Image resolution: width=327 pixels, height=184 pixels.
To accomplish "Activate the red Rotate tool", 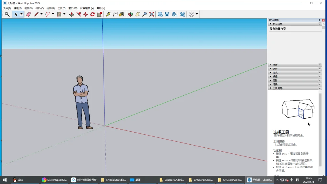I will coord(93,14).
